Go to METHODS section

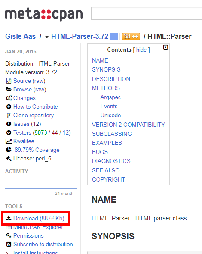pos(106,88)
